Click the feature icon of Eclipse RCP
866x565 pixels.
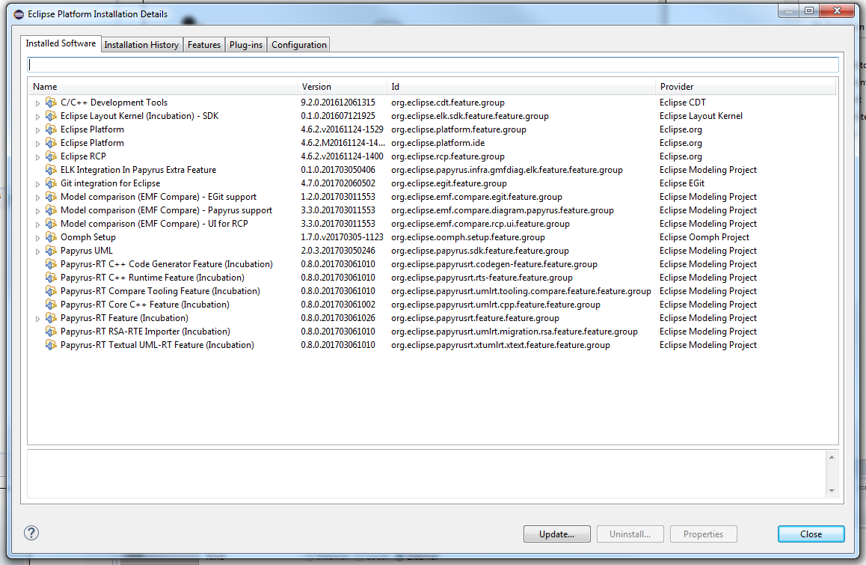pos(51,156)
